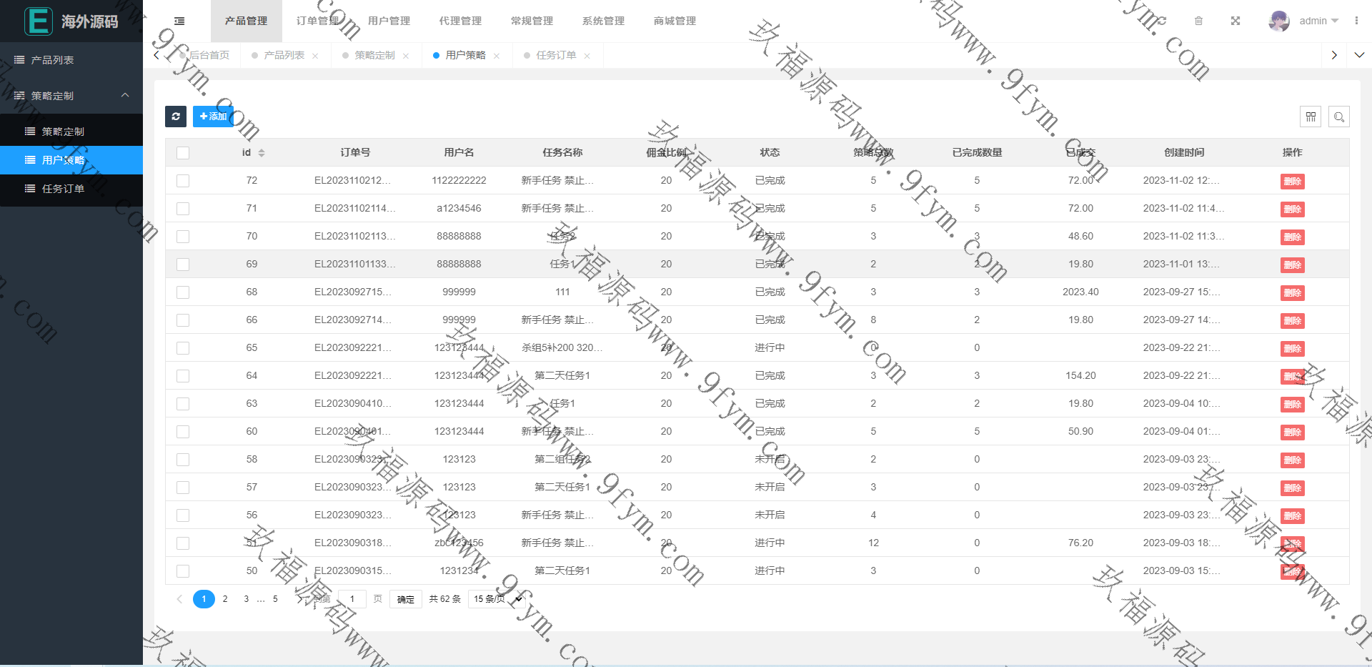1372x667 pixels.
Task: Close the 任务订单 tab
Action: click(x=587, y=56)
